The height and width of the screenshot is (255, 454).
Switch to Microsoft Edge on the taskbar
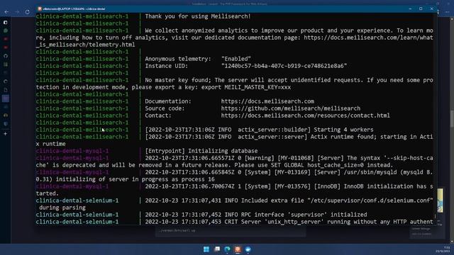227,249
